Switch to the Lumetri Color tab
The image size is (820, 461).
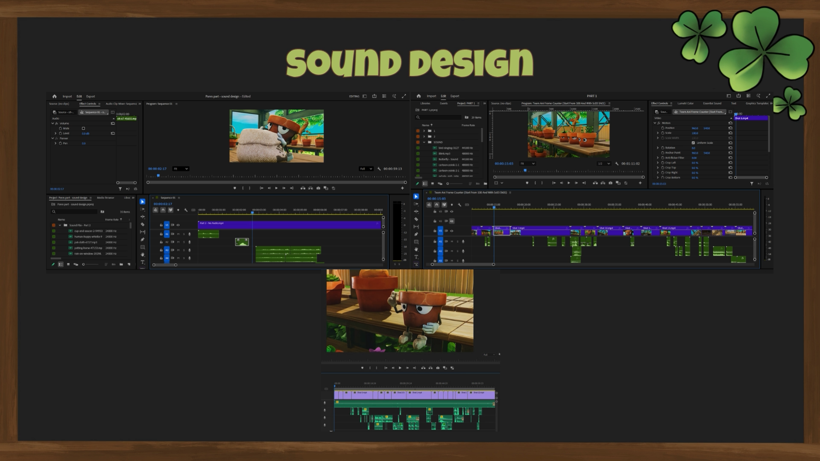(x=685, y=103)
